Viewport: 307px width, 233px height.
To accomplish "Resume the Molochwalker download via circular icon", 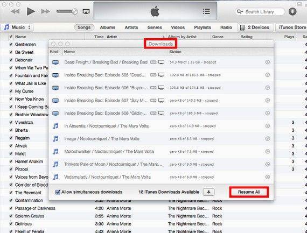I will [268, 151].
